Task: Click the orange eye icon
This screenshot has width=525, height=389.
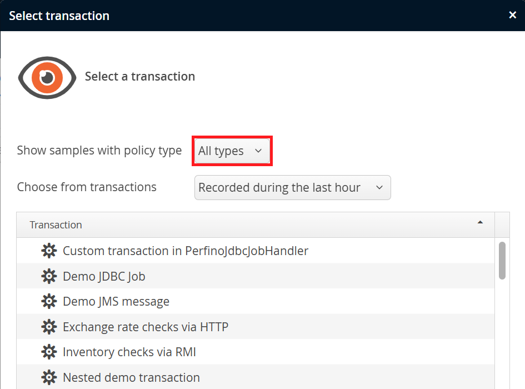Action: tap(47, 77)
